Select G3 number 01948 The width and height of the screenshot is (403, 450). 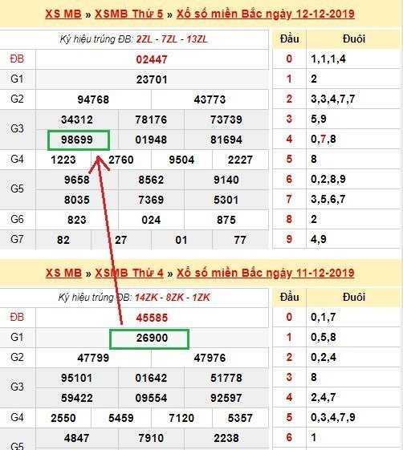(x=151, y=140)
